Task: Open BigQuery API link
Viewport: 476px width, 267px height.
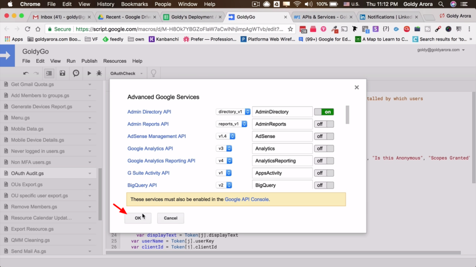Action: pyautogui.click(x=142, y=185)
